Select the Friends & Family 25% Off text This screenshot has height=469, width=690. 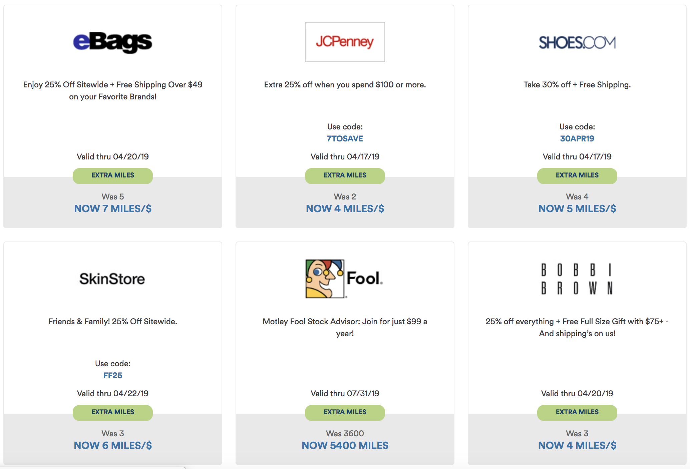(113, 322)
